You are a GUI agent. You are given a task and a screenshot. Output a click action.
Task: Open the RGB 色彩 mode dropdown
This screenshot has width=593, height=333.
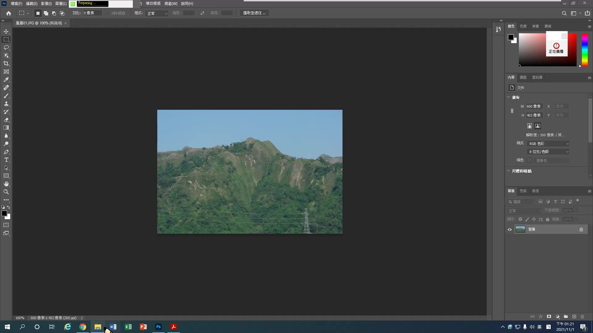click(x=548, y=144)
